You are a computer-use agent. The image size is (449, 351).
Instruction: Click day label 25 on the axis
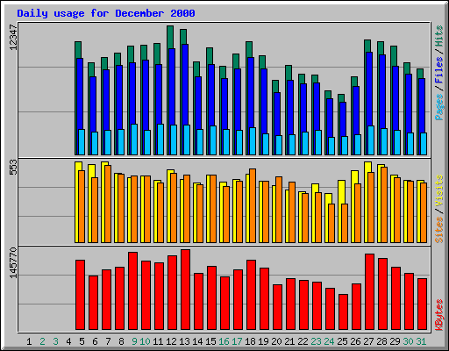(x=342, y=341)
